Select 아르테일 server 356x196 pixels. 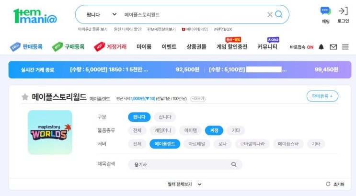(x=196, y=144)
